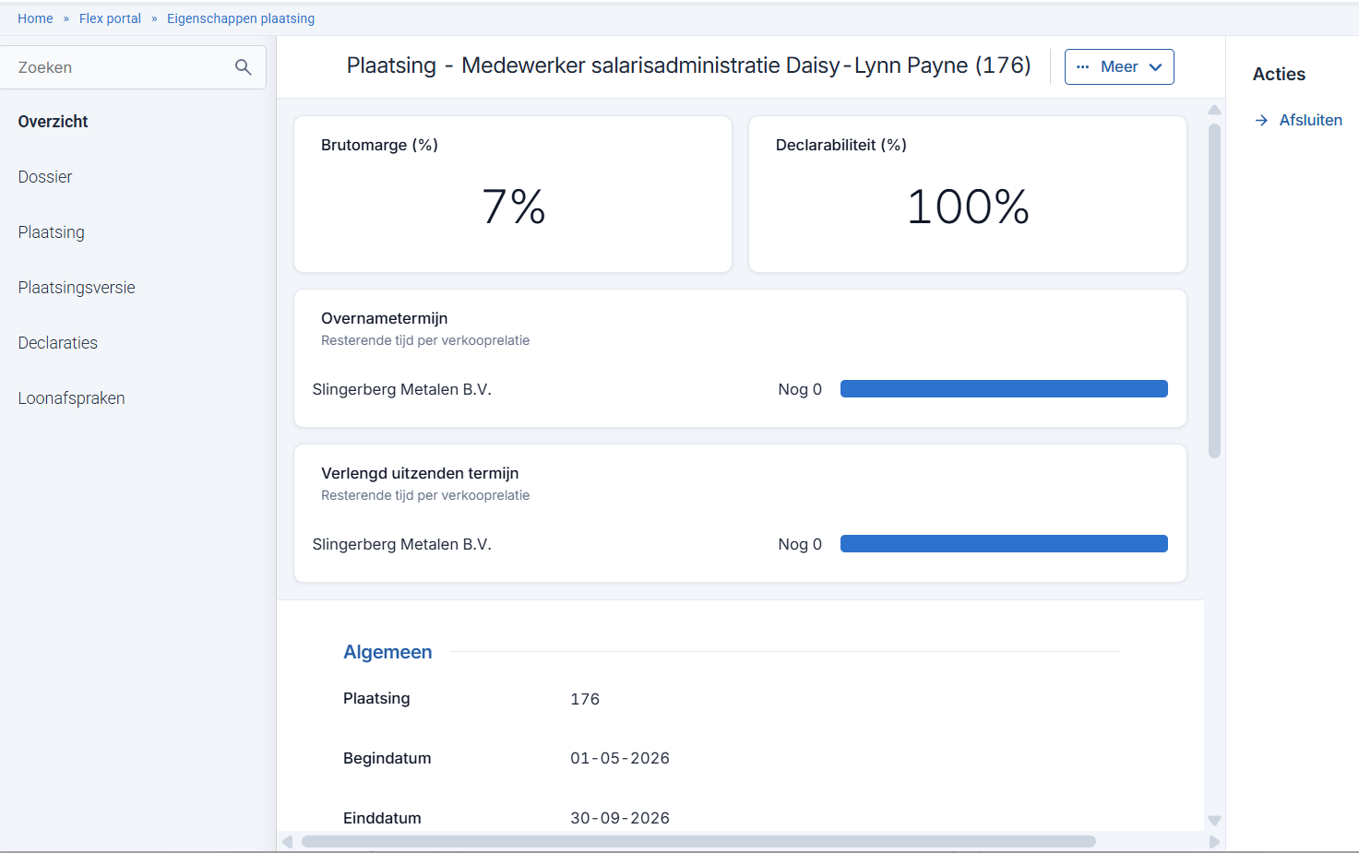Viewport: 1359px width, 853px height.
Task: Expand the Meer dropdown chevron
Action: (x=1155, y=67)
